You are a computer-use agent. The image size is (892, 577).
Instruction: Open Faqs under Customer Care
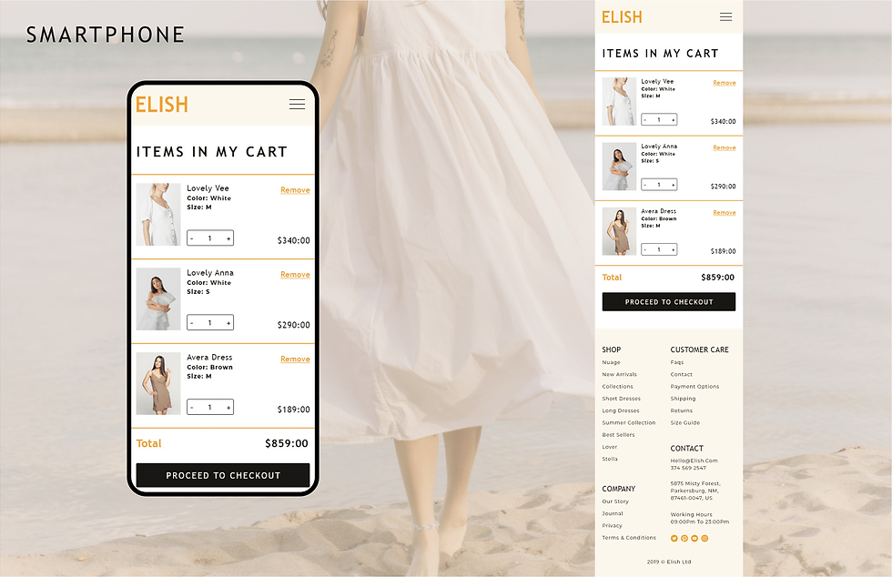677,362
